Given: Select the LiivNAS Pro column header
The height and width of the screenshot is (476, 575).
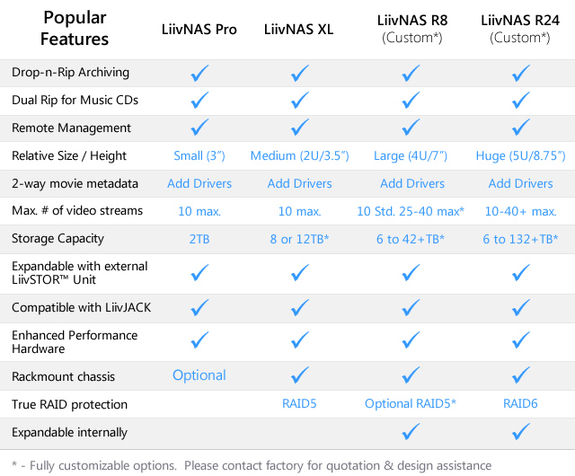Looking at the screenshot, I should [199, 30].
